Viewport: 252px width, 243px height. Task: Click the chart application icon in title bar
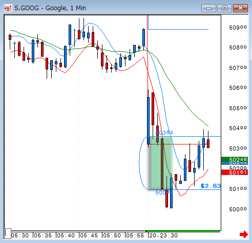coord(8,8)
